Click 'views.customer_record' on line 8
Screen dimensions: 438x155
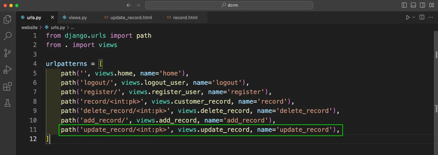(191, 101)
